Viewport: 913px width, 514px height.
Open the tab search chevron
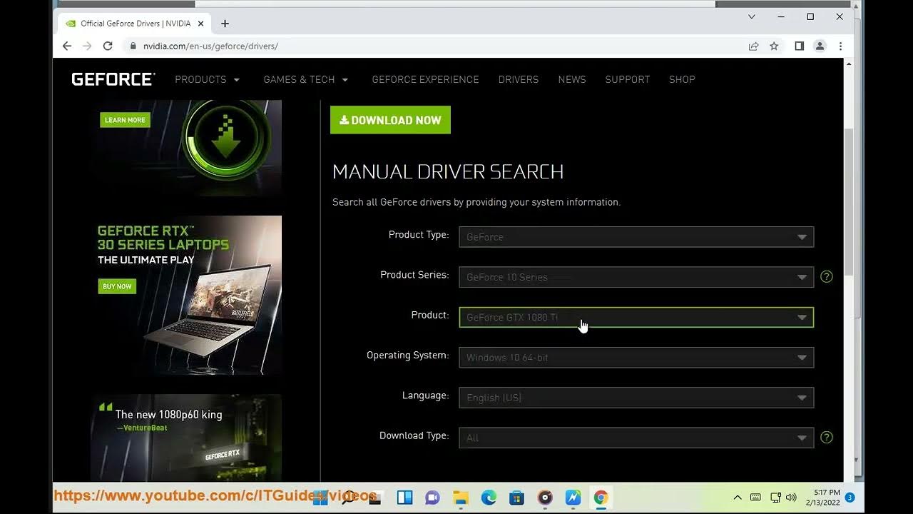click(x=752, y=16)
